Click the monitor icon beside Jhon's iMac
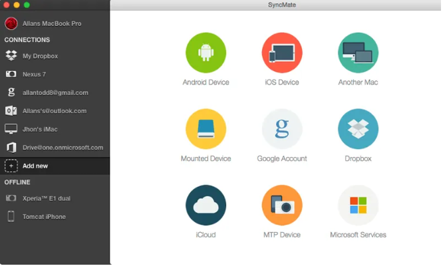443x278 pixels. (11, 129)
